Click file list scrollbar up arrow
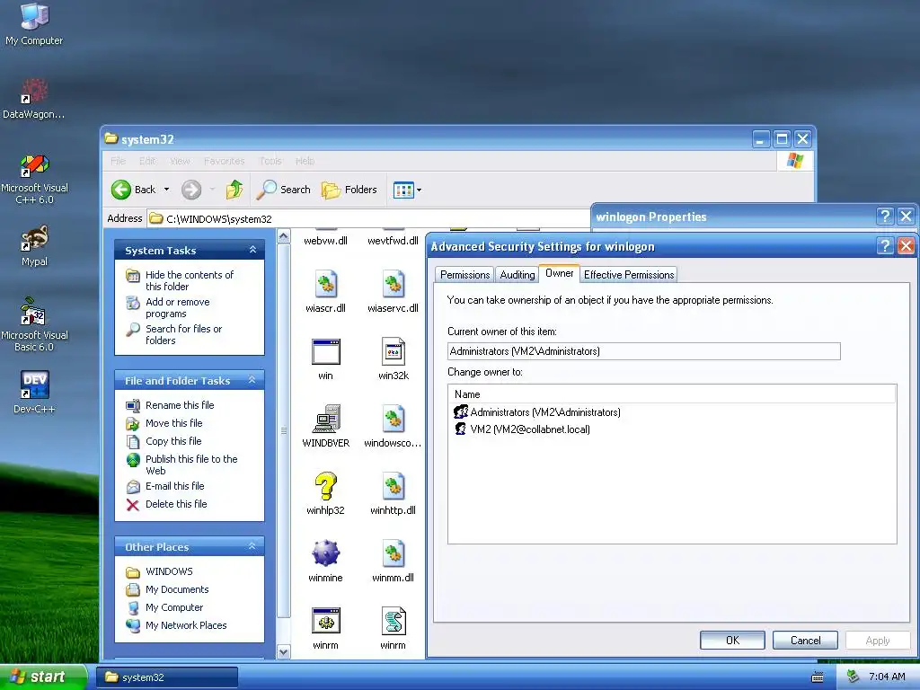 click(283, 236)
